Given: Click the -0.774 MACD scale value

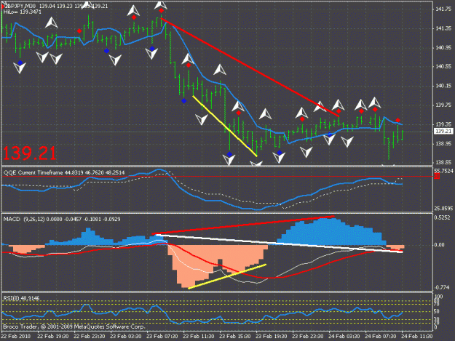Looking at the screenshot, I should [442, 287].
